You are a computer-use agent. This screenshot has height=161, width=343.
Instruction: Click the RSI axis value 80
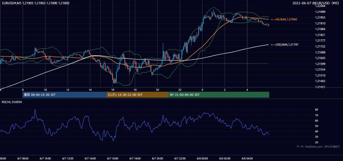(x=317, y=110)
